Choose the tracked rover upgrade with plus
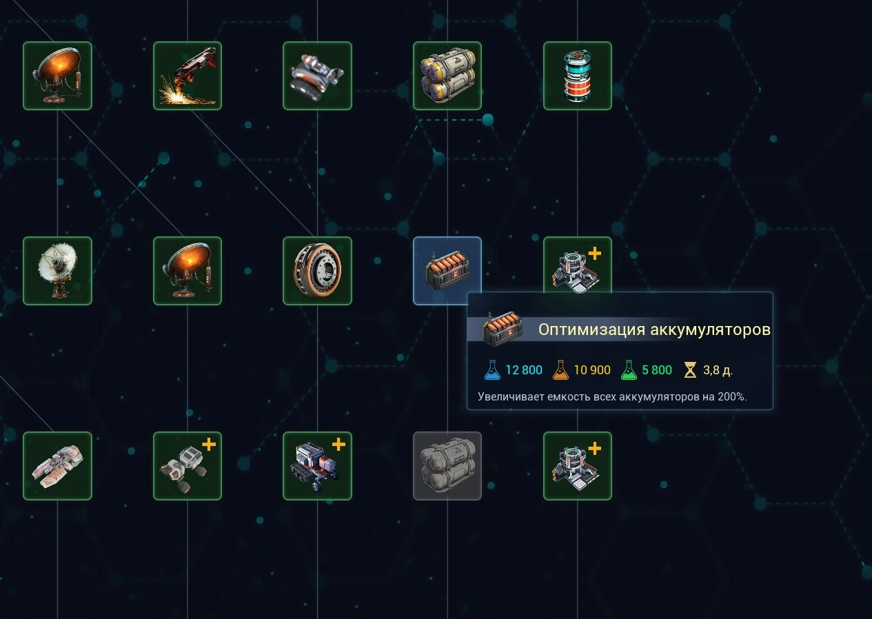Image resolution: width=872 pixels, height=619 pixels. pos(317,466)
